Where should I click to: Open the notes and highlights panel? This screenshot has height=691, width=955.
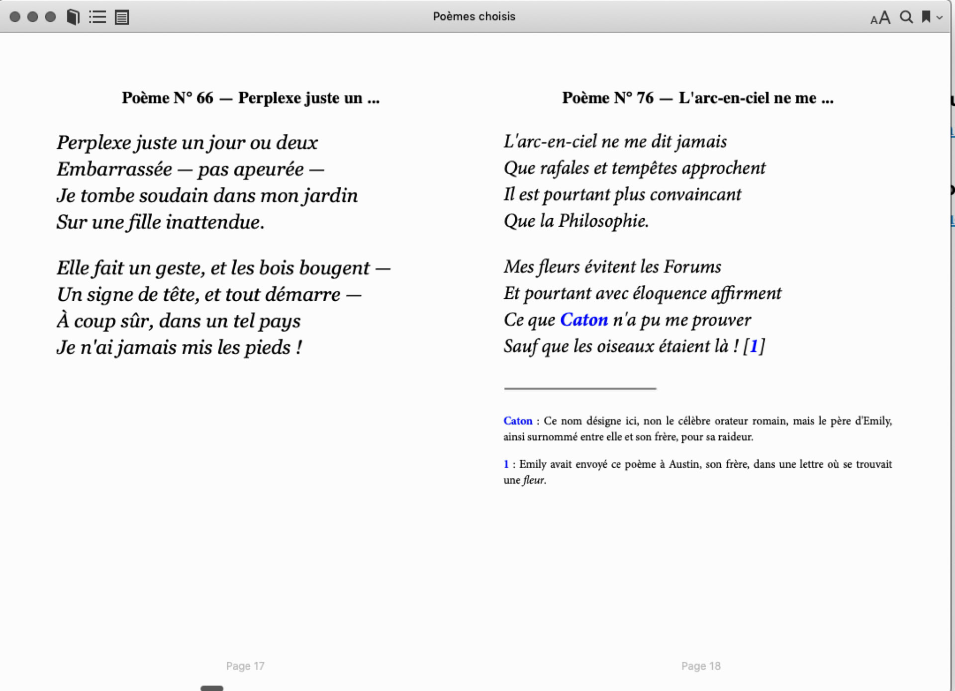(x=122, y=17)
